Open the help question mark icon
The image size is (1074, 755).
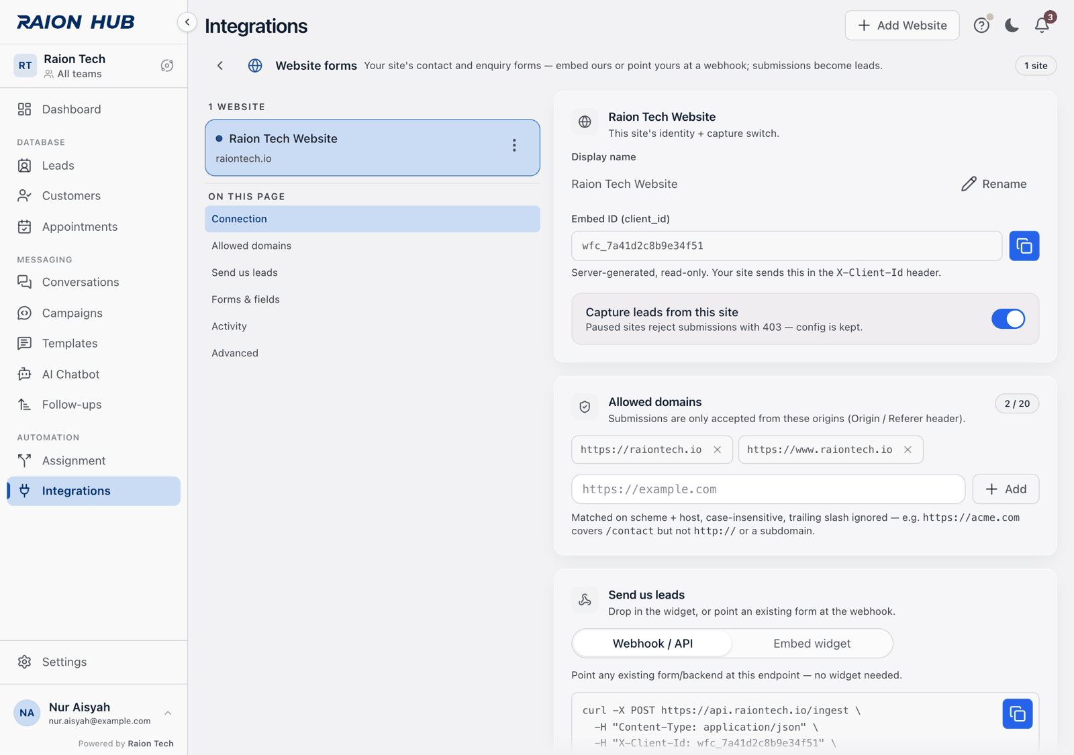981,26
